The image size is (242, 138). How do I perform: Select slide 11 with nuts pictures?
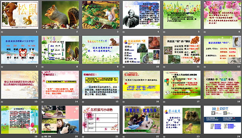pos(182,50)
